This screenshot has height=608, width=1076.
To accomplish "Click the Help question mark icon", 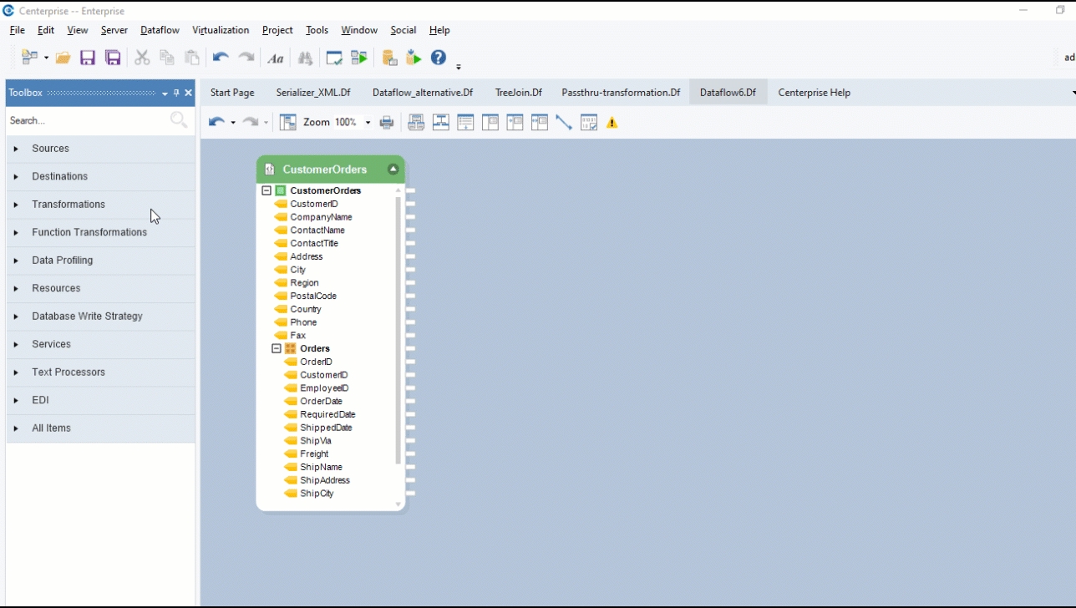I will [439, 58].
